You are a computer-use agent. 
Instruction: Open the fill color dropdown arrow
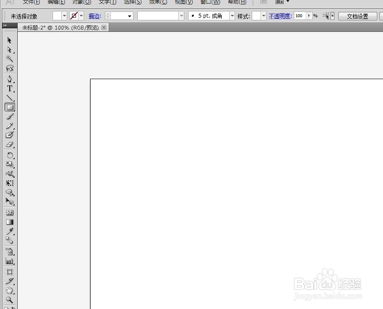pos(64,16)
